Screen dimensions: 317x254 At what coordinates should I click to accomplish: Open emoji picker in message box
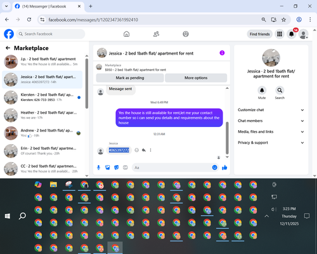(214, 168)
